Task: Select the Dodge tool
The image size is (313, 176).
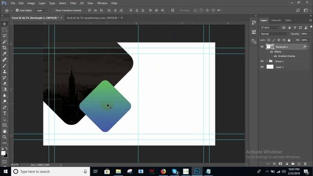Action: pyautogui.click(x=4, y=101)
